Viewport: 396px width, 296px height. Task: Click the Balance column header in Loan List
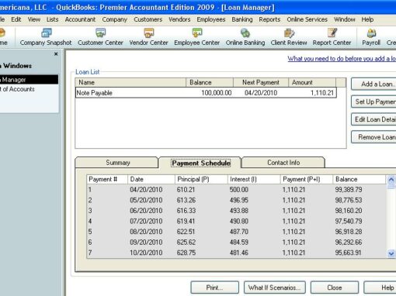(210, 82)
